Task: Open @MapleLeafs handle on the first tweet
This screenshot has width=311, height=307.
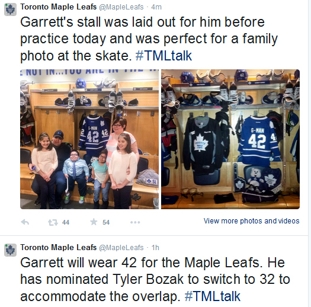Action: pyautogui.click(x=121, y=7)
